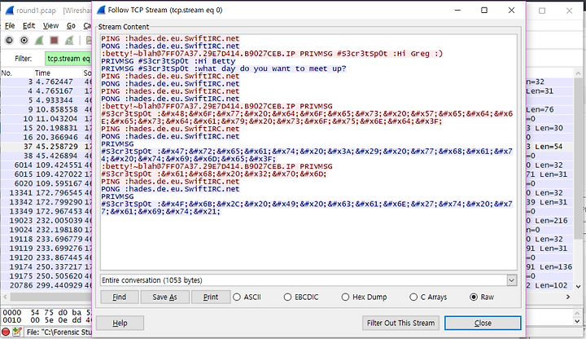Viewport: 586px width, 339px height.
Task: Click the Save As button
Action: coord(164,297)
